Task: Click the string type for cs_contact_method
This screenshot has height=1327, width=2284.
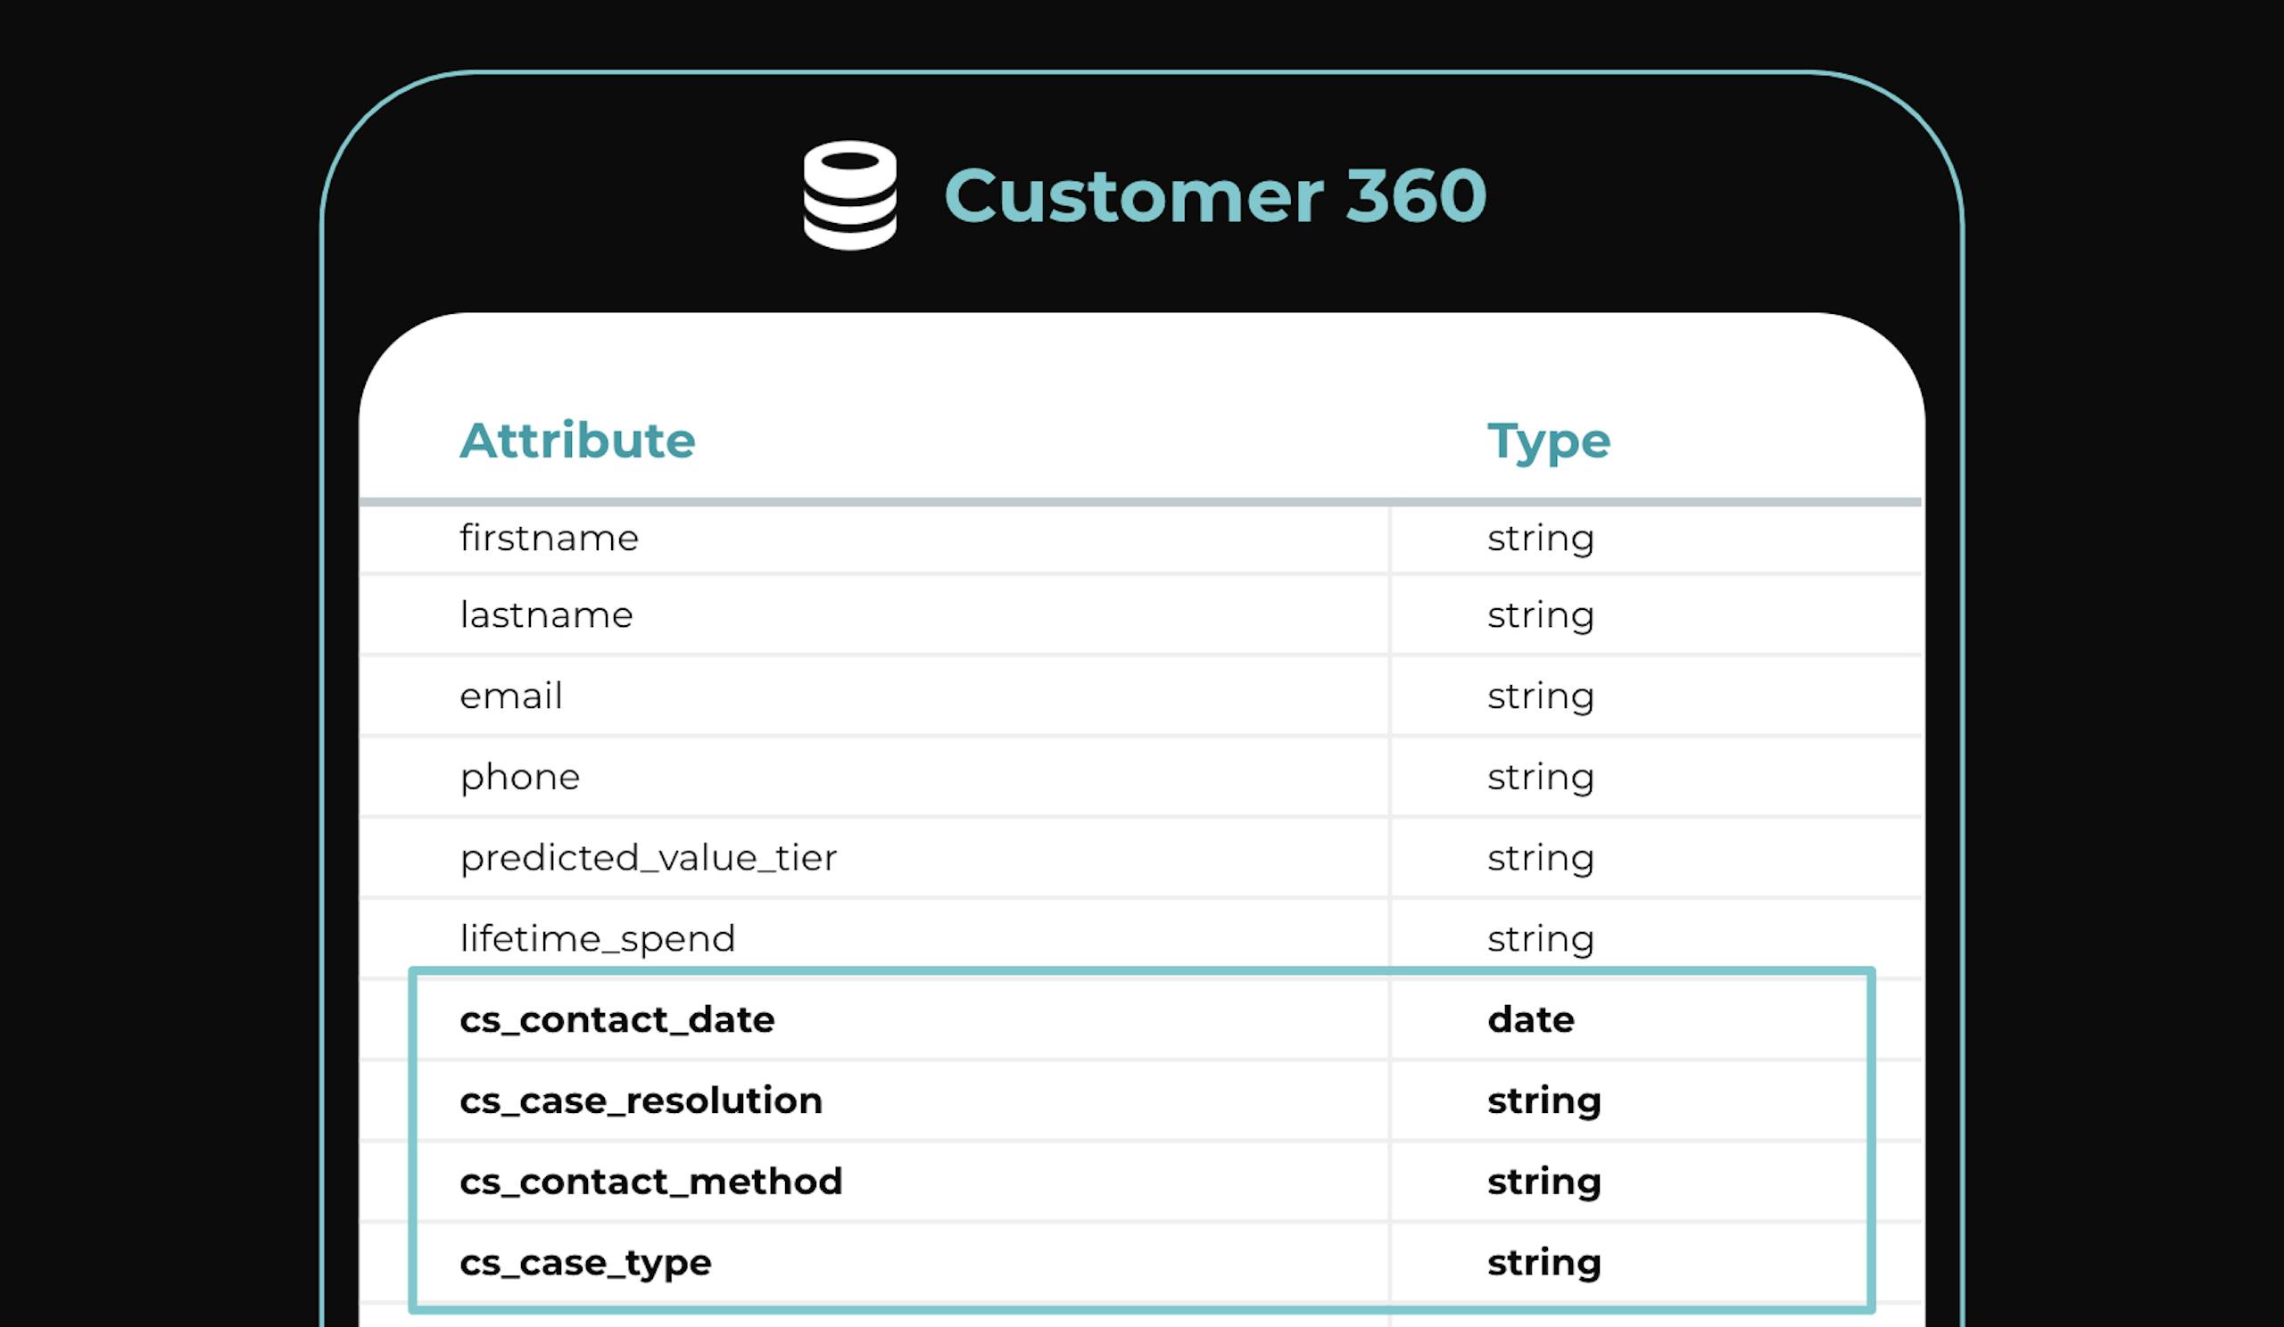Action: pos(1544,1181)
